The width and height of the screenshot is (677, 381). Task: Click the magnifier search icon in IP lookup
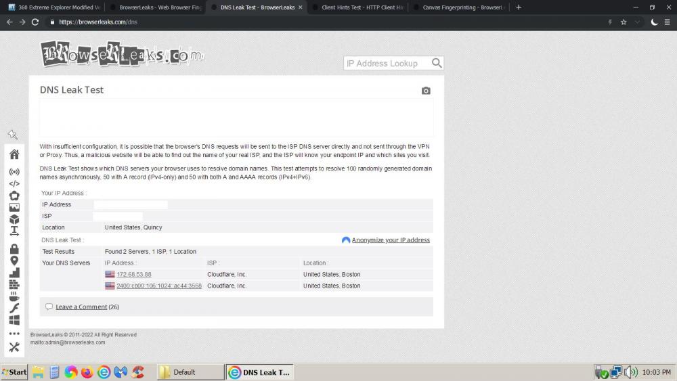tap(437, 63)
